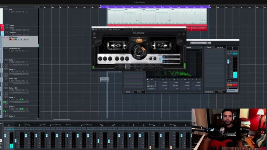
Task: Toggle the blue power button in Toneforge
Action: (160, 59)
